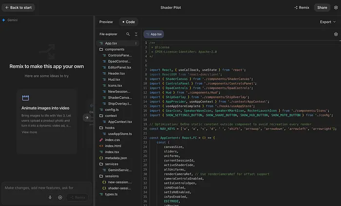341x206 pixels.
Task: Open the Remix option in top bar
Action: coord(302,8)
